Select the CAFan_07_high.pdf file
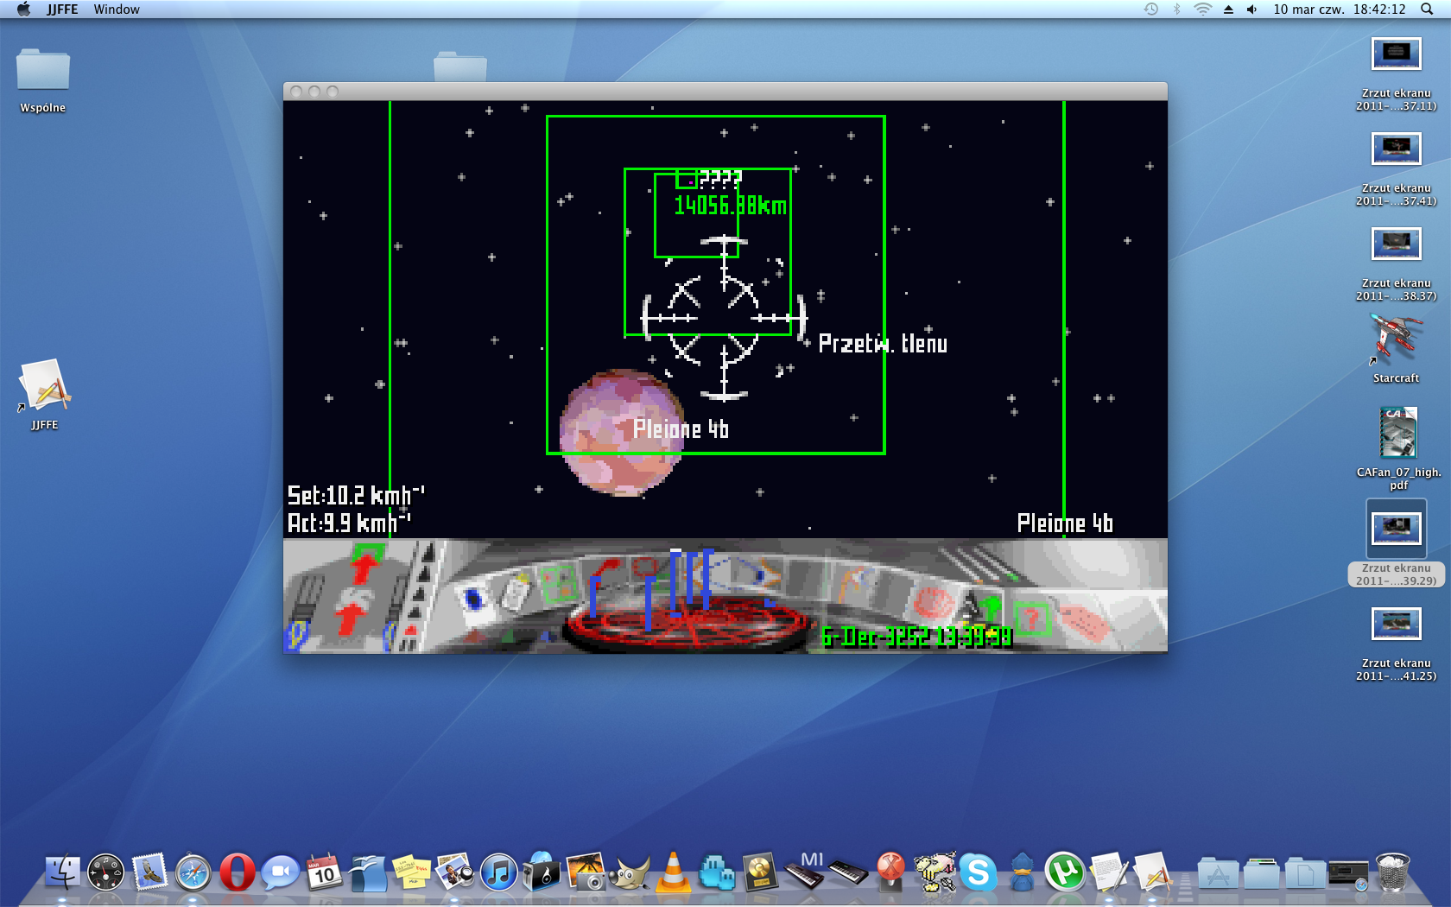This screenshot has height=907, width=1451. pyautogui.click(x=1398, y=449)
